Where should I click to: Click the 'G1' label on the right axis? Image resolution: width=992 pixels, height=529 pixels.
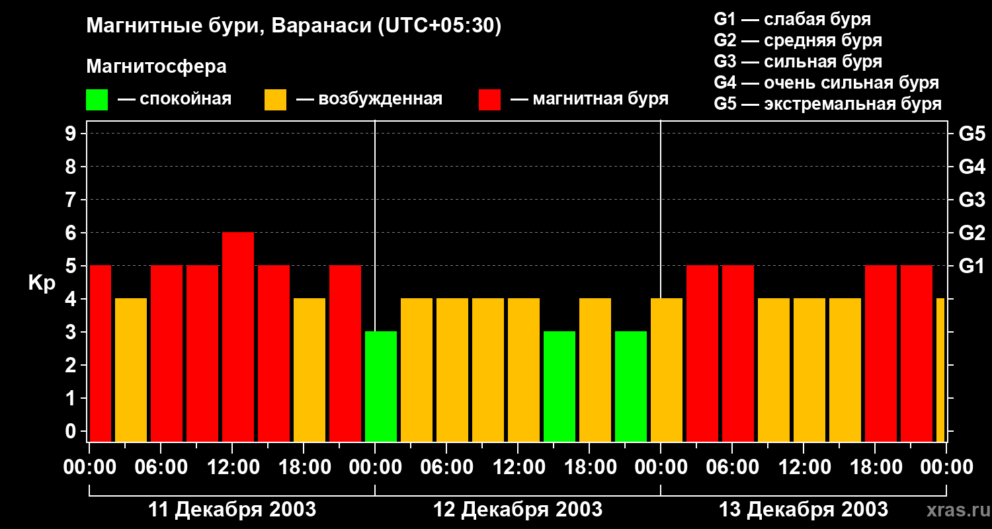coord(972,266)
